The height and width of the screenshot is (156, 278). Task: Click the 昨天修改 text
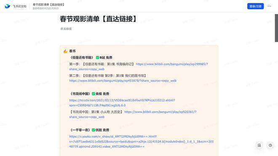point(66,29)
